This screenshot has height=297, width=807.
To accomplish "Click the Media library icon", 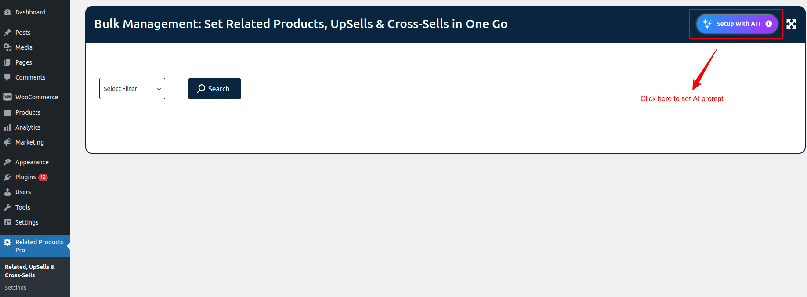I will point(7,47).
